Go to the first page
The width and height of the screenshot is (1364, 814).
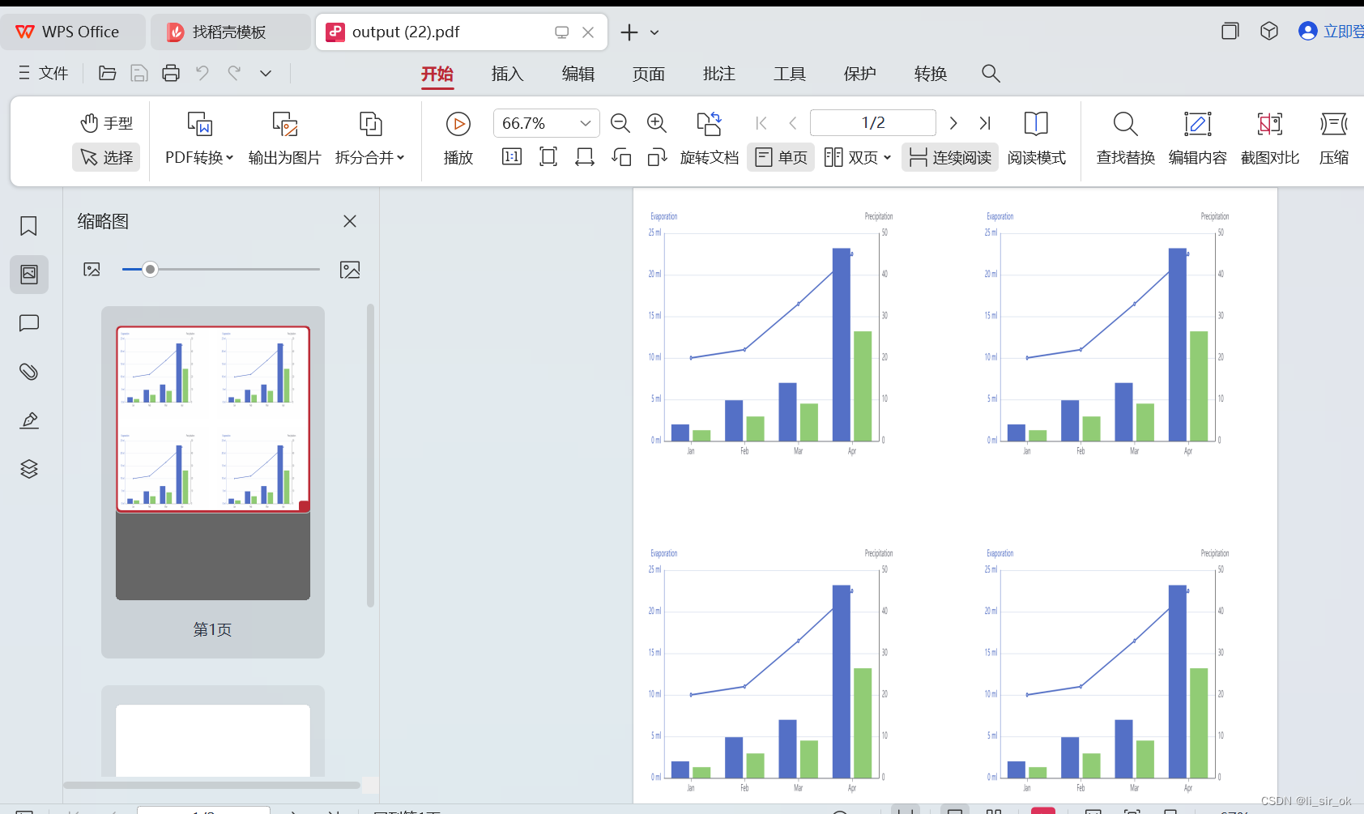pos(761,123)
